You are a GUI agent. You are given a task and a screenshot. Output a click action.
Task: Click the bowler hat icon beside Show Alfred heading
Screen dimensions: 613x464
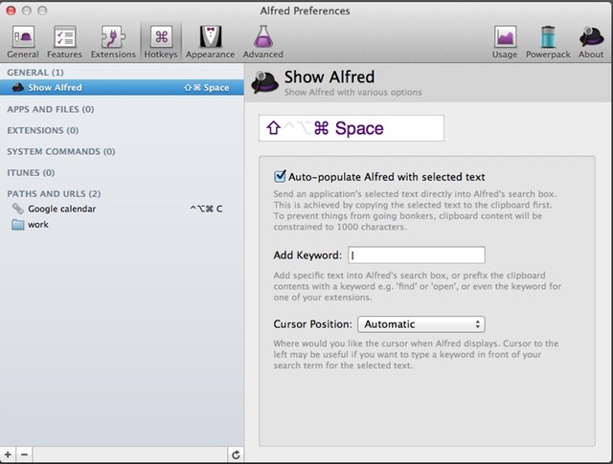point(264,82)
